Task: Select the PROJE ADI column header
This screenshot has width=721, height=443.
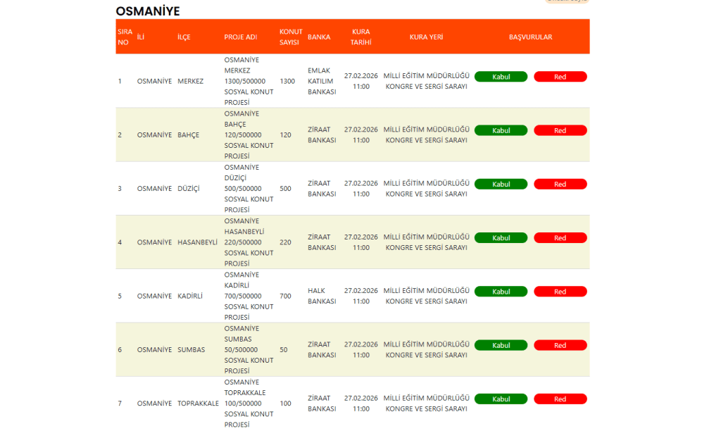Action: 240,37
